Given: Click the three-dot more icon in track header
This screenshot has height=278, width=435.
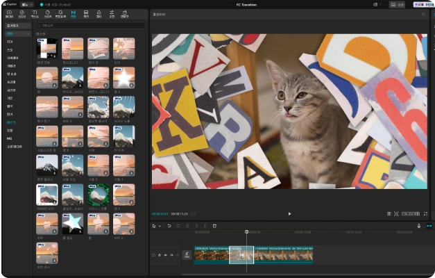Looking at the screenshot, I should 178,255.
